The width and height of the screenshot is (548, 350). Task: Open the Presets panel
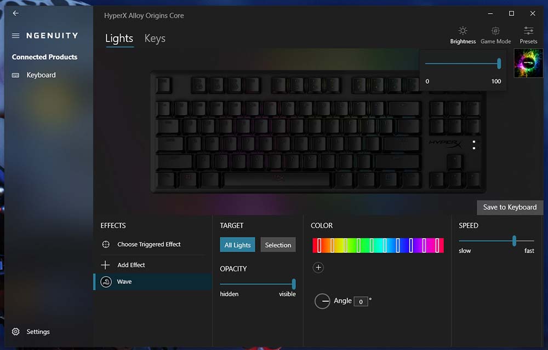(528, 35)
